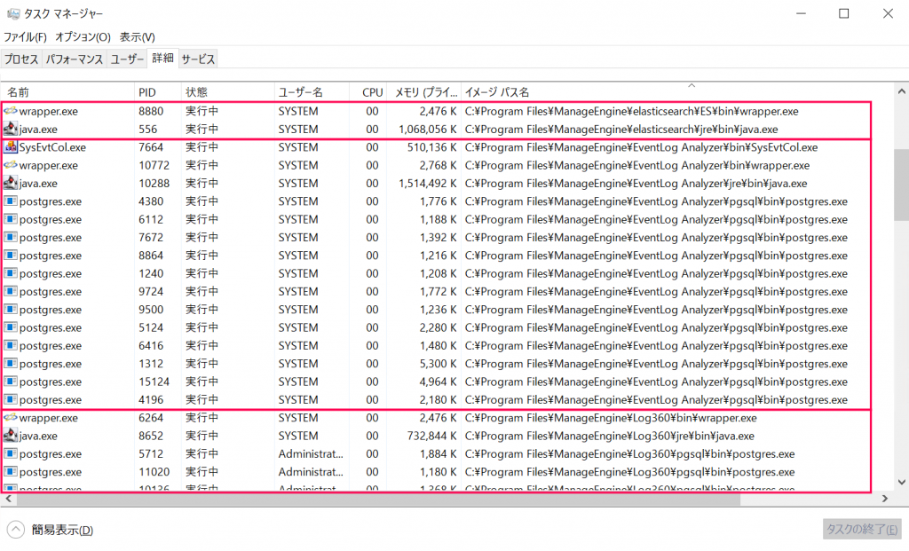Click the SysEvtCol.exe process icon
The width and height of the screenshot is (909, 551).
(x=11, y=146)
